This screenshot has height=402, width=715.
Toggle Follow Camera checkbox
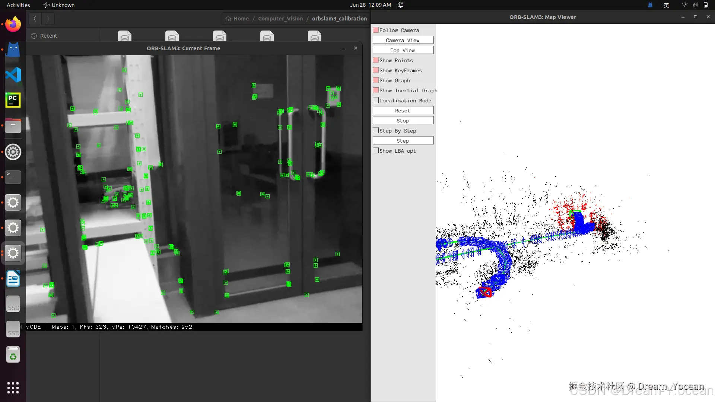(x=376, y=30)
